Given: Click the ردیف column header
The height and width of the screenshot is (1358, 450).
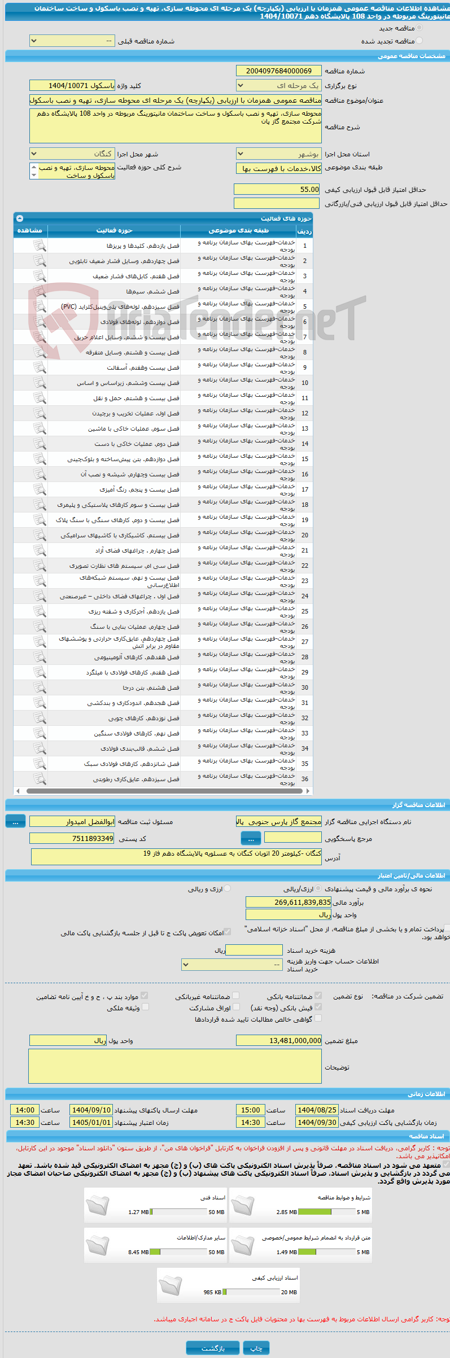Looking at the screenshot, I should (x=304, y=231).
